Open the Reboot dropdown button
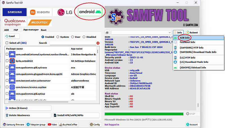This screenshot has height=128, width=225. coord(192,32)
